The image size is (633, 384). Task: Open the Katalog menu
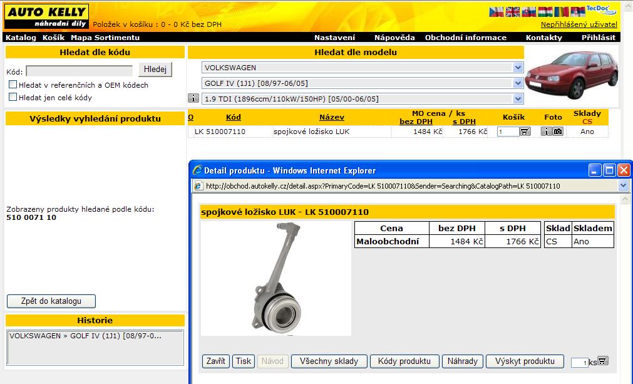tap(21, 38)
